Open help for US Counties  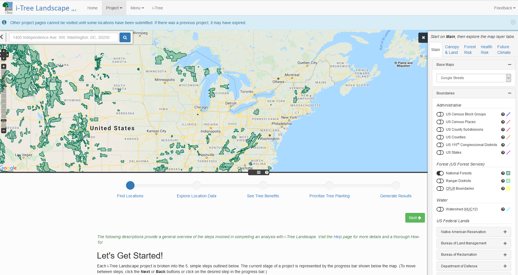(503, 137)
